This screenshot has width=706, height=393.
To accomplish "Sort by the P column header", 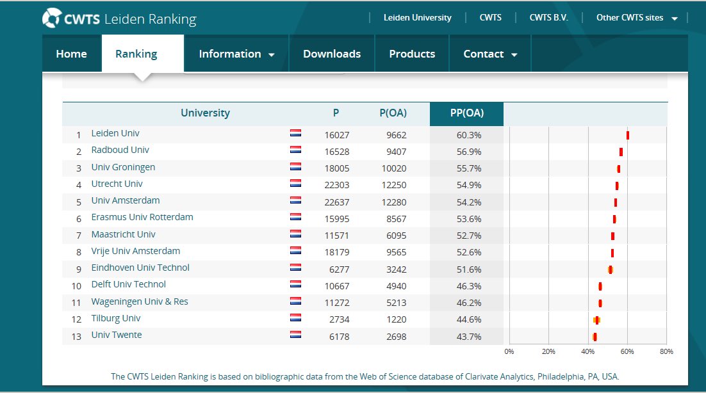I will click(x=336, y=113).
